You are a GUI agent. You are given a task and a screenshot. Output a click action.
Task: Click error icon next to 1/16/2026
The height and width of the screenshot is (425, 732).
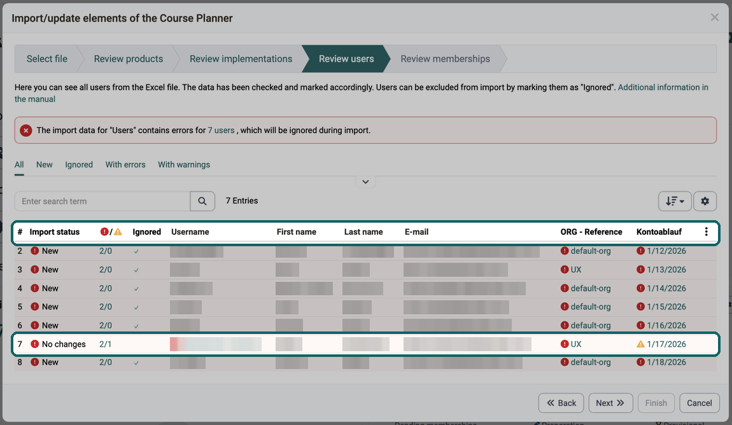click(640, 325)
